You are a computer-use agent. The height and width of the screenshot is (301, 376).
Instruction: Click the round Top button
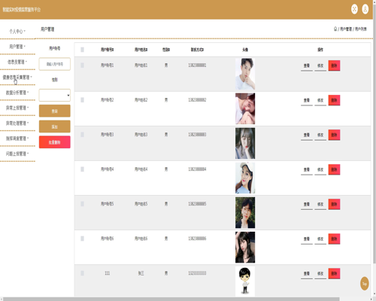pos(365,284)
